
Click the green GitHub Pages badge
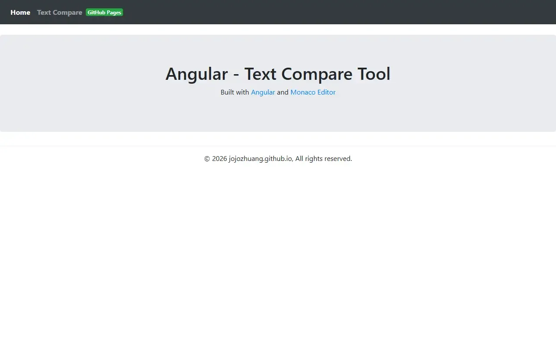pos(104,12)
